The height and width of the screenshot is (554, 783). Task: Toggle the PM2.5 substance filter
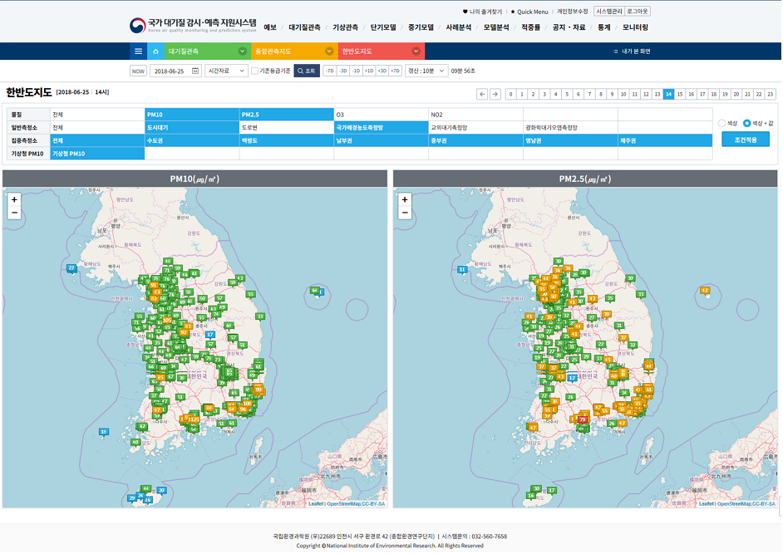[x=287, y=115]
